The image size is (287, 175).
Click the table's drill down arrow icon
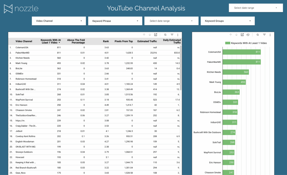point(150,35)
